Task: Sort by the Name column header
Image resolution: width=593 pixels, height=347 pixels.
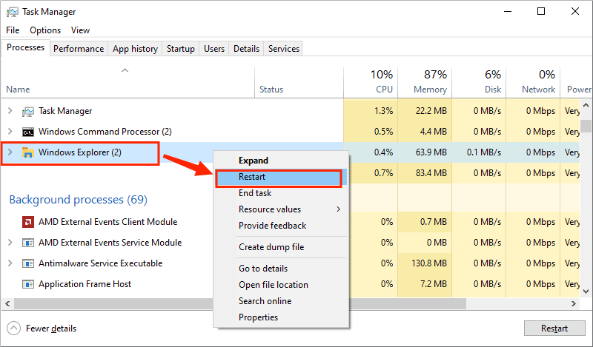Action: pos(18,90)
